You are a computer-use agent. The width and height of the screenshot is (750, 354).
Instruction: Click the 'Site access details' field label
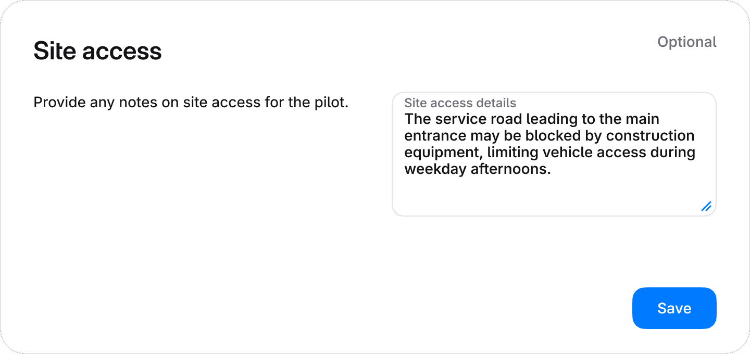[x=460, y=103]
